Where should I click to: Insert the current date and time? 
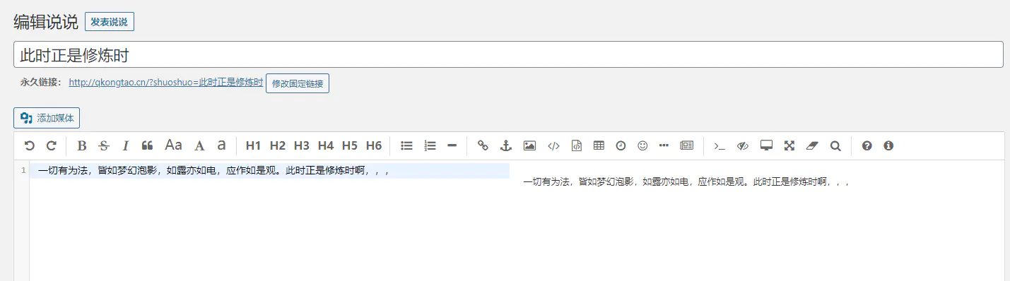621,145
